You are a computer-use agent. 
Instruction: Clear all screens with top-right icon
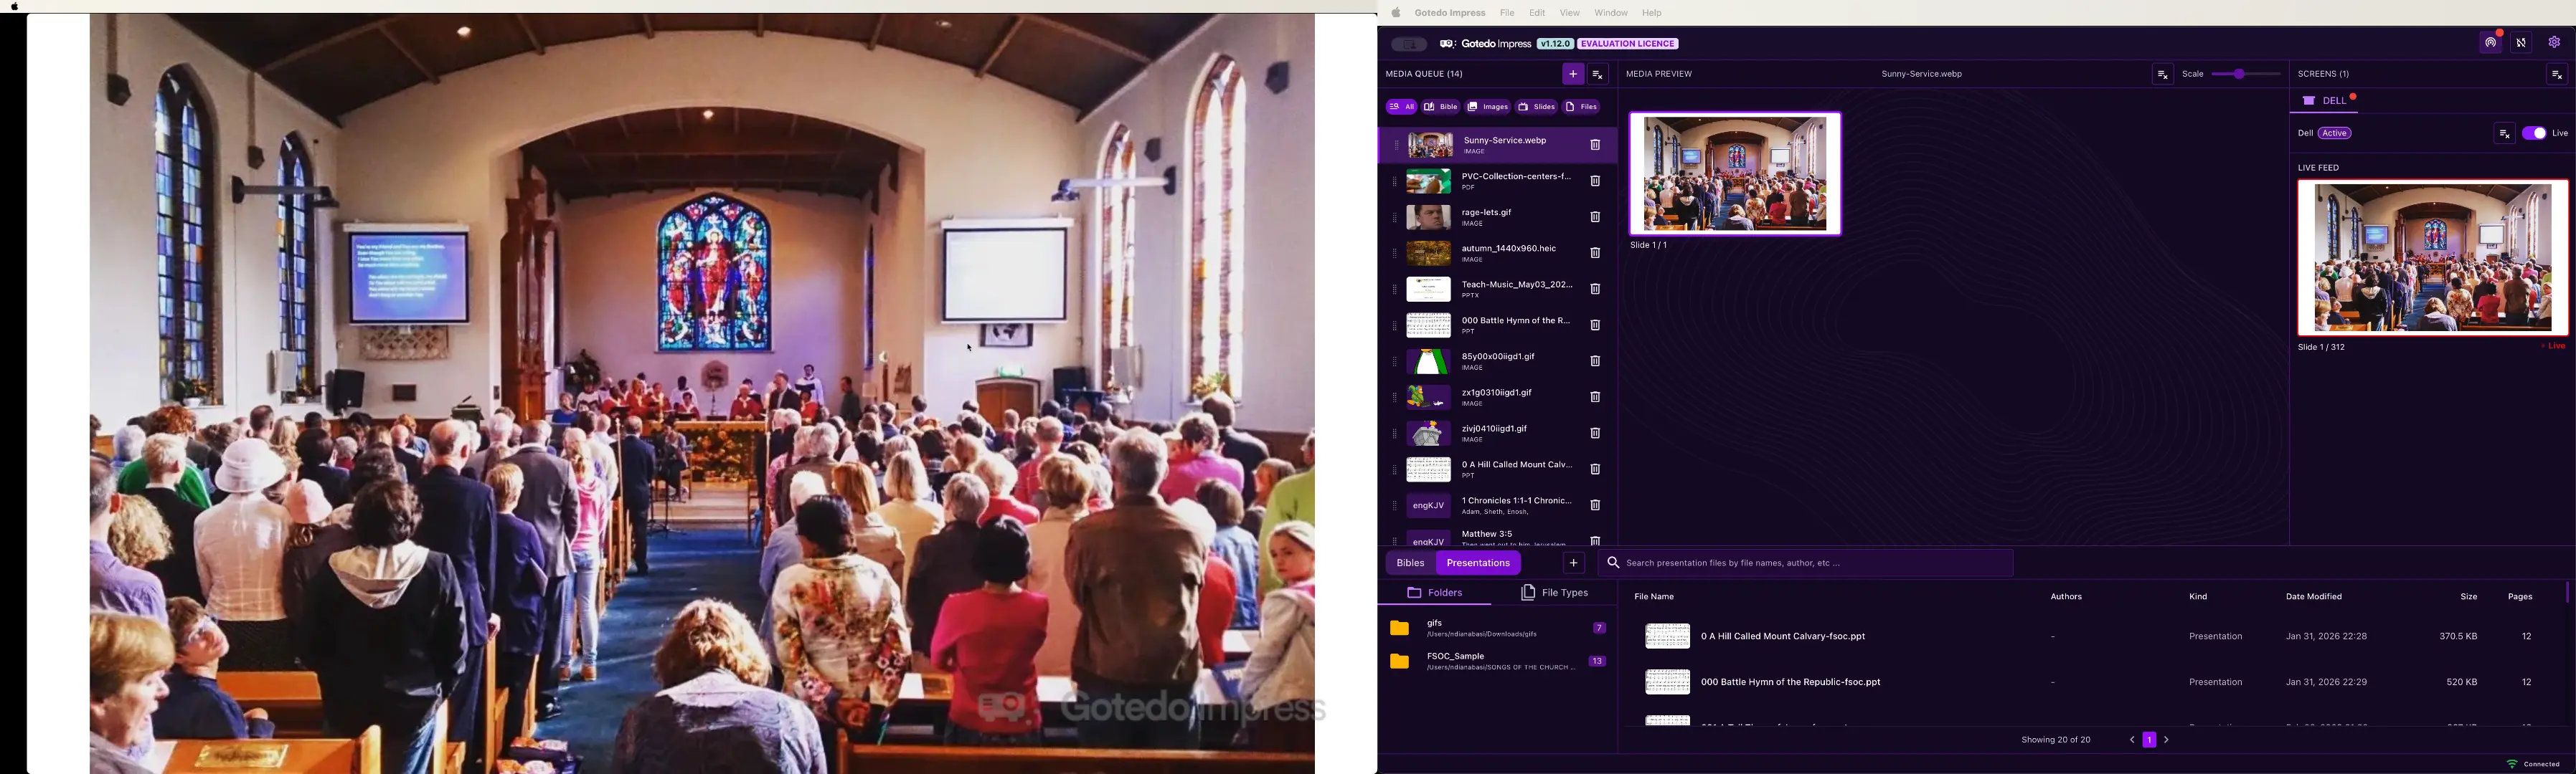pos(2555,75)
